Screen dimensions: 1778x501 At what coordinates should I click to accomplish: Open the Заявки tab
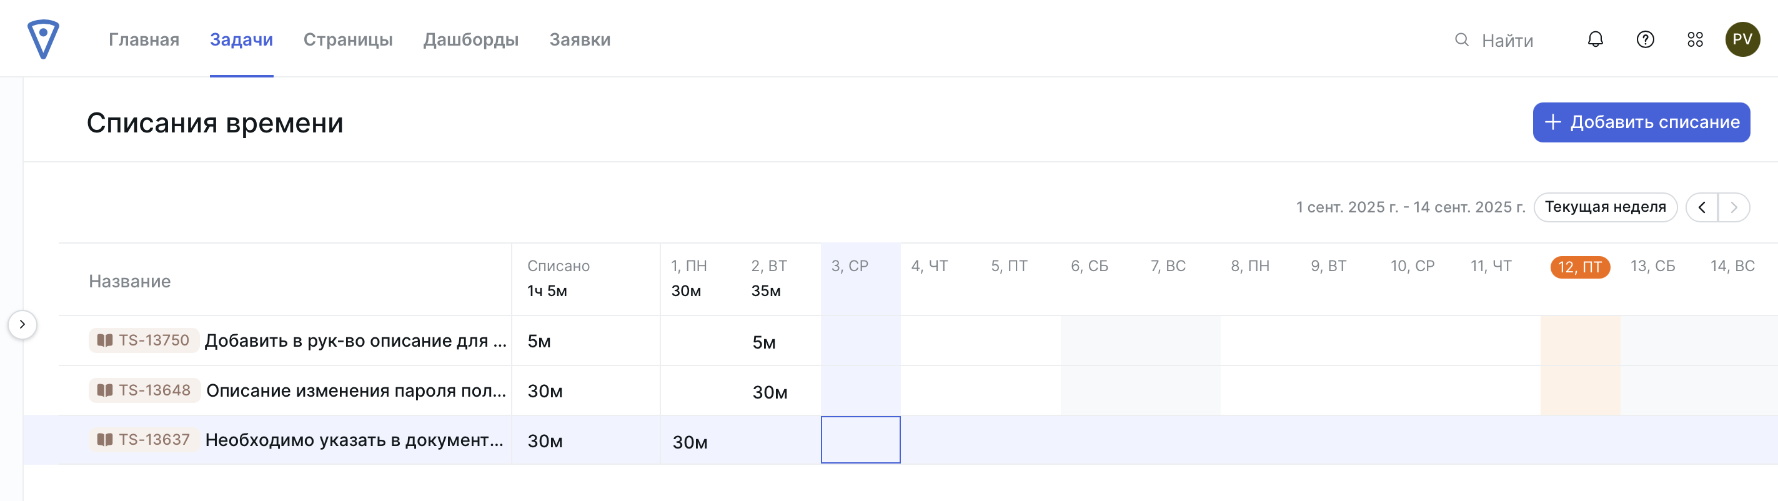[580, 39]
